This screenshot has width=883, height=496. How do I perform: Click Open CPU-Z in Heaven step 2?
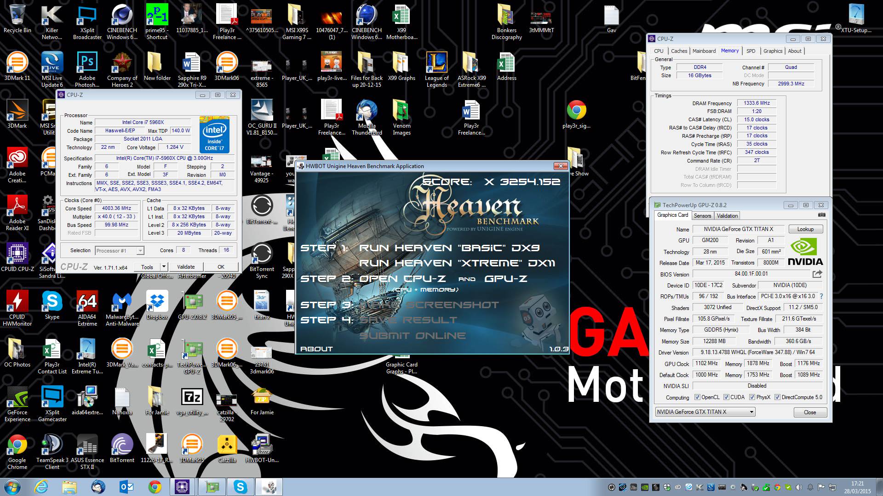402,279
